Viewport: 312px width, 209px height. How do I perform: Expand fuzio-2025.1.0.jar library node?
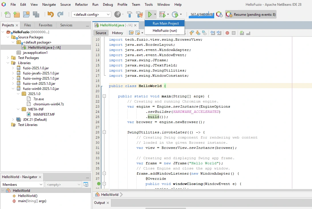point(13,68)
